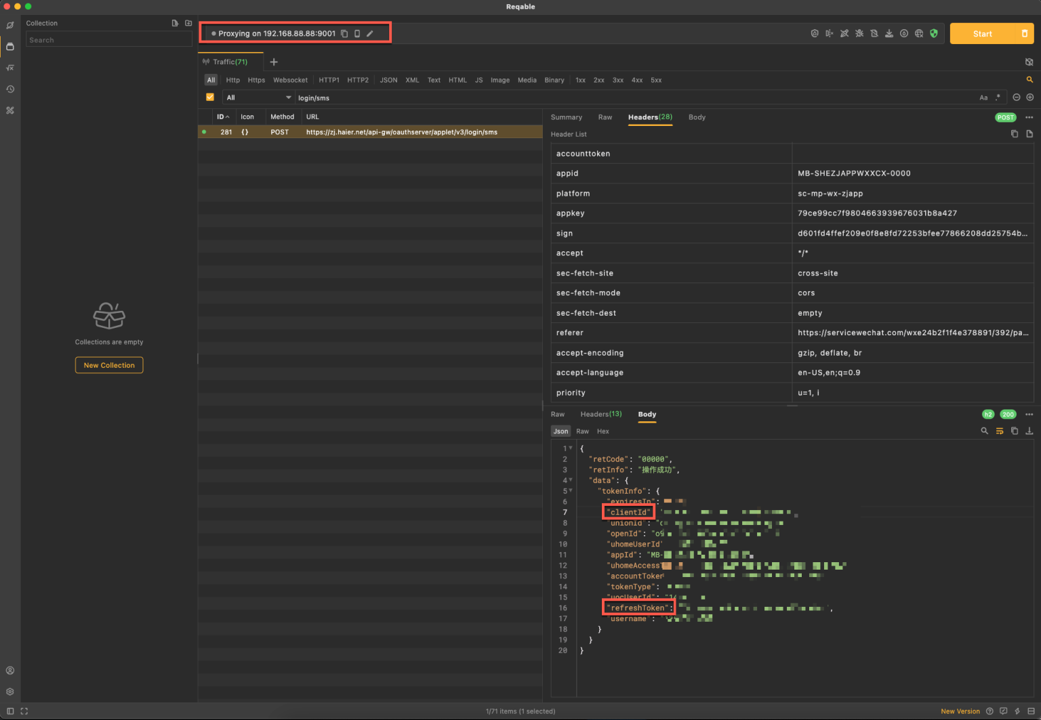Open the request Body tab
Screen dimensions: 1041x720
point(697,117)
